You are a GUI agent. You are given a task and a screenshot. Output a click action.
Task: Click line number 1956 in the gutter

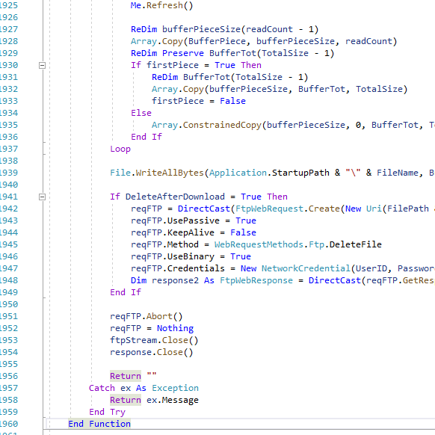(x=9, y=376)
